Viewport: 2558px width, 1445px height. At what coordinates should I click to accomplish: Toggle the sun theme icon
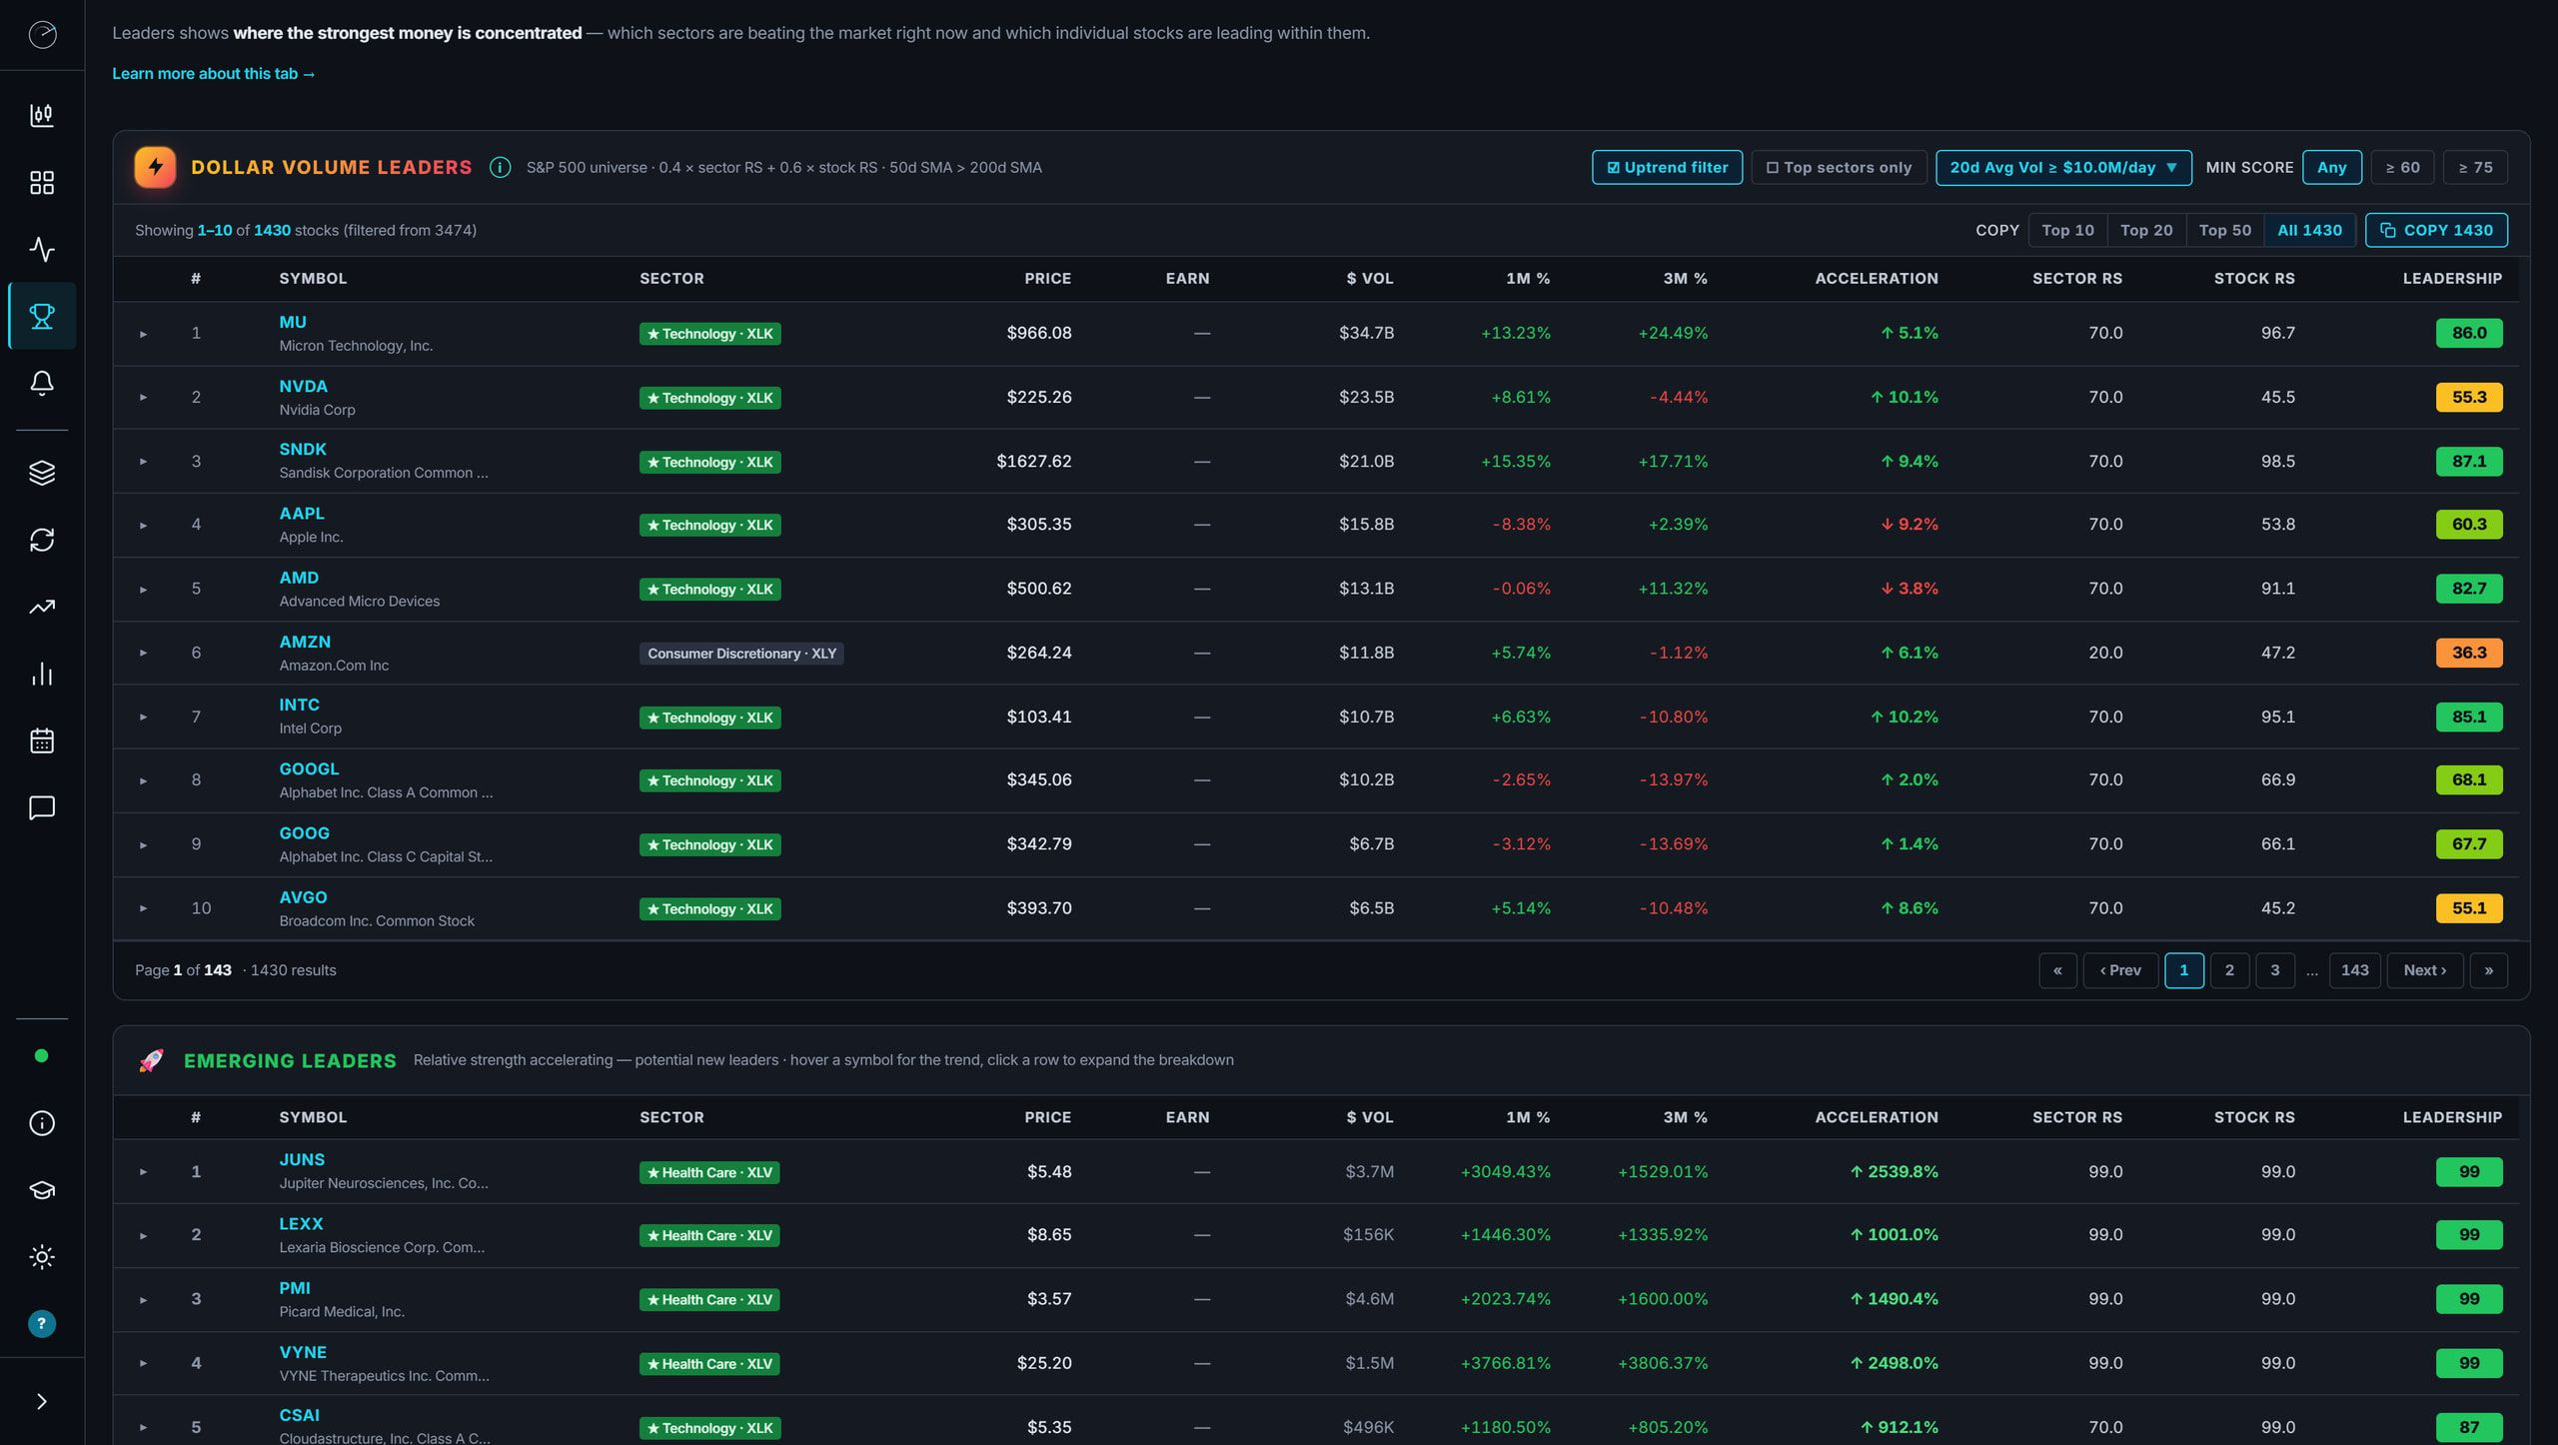pyautogui.click(x=42, y=1257)
